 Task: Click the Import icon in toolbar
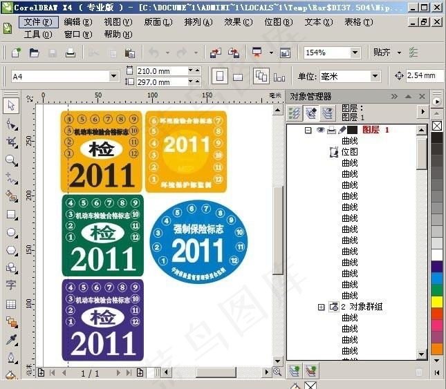[x=216, y=53]
